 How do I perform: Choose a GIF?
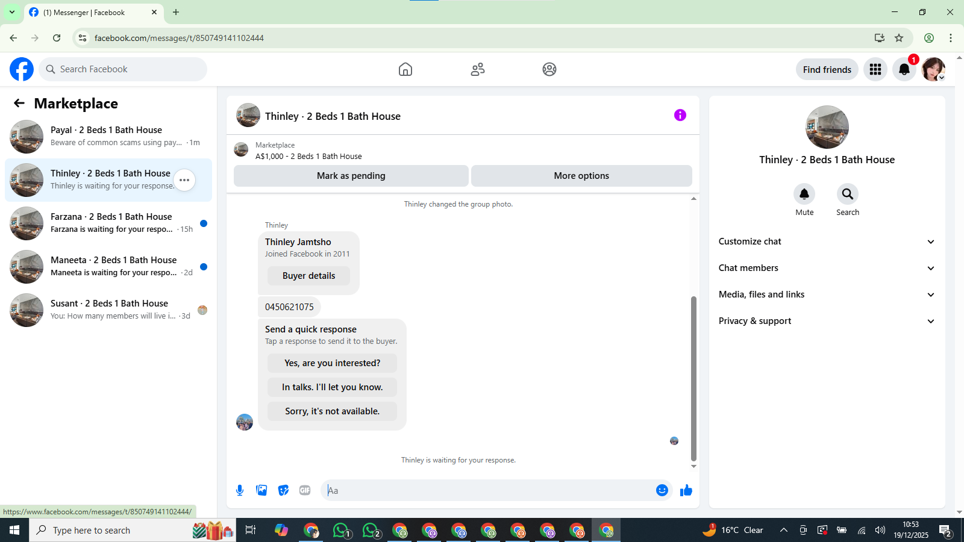point(305,490)
